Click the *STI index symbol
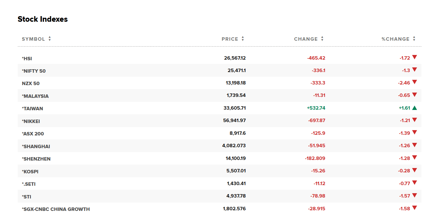 [26, 197]
